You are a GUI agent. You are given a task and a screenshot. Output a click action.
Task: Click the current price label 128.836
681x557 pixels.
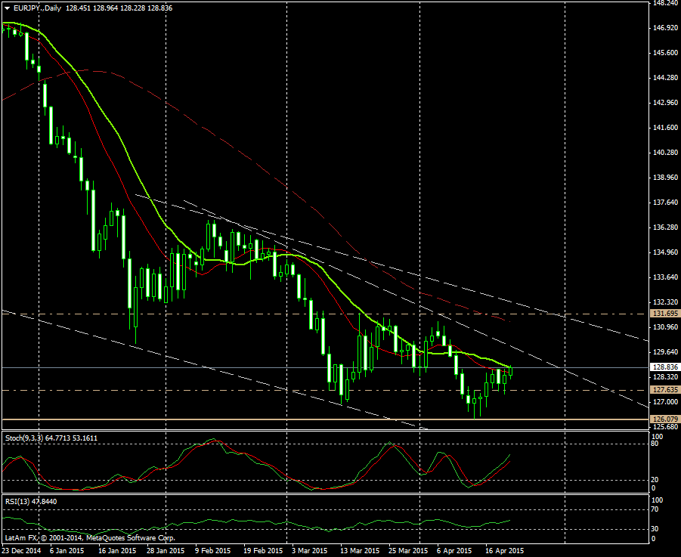click(664, 367)
